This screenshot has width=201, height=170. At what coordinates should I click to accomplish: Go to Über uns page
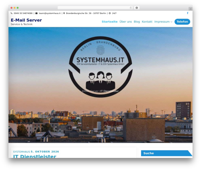(125, 22)
